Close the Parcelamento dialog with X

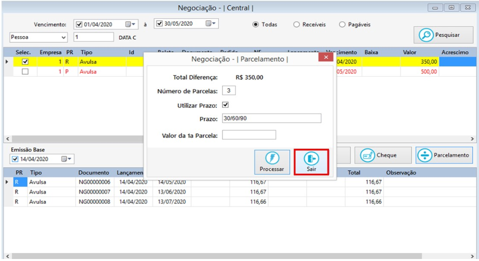(326, 57)
